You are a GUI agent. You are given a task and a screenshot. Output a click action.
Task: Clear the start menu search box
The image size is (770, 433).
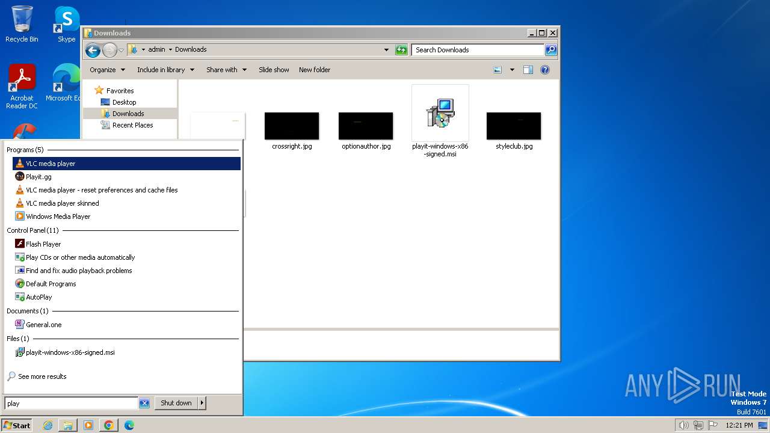144,404
